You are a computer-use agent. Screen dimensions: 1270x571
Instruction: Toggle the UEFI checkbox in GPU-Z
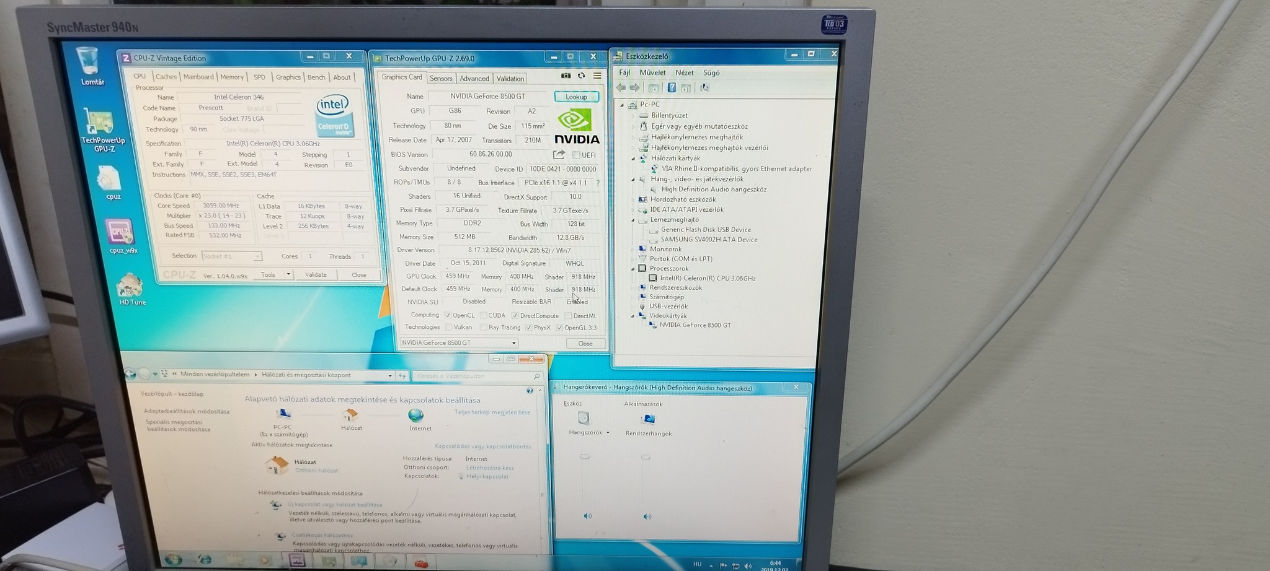[x=576, y=155]
